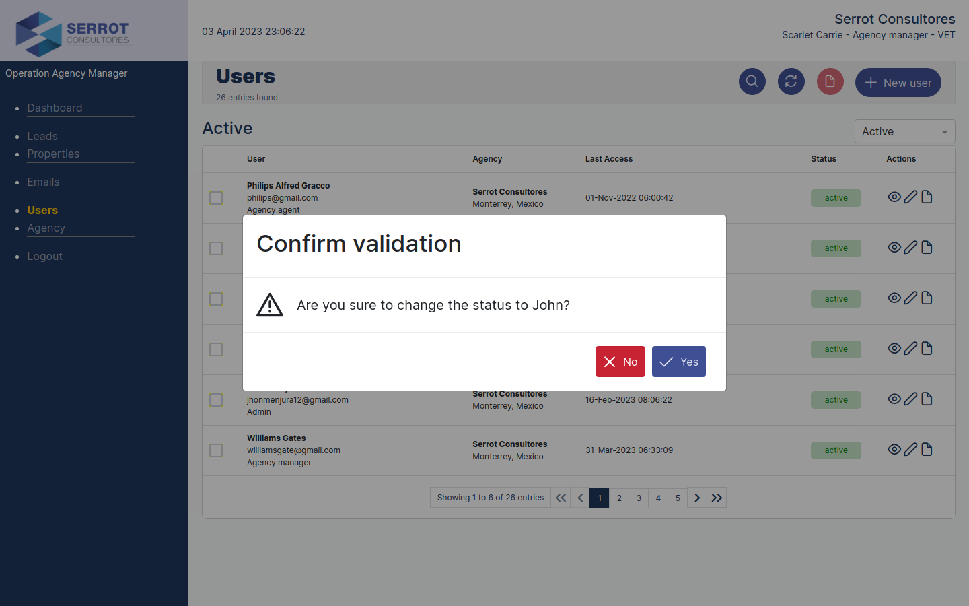View details of Philips Alfred Gracco

pos(894,197)
